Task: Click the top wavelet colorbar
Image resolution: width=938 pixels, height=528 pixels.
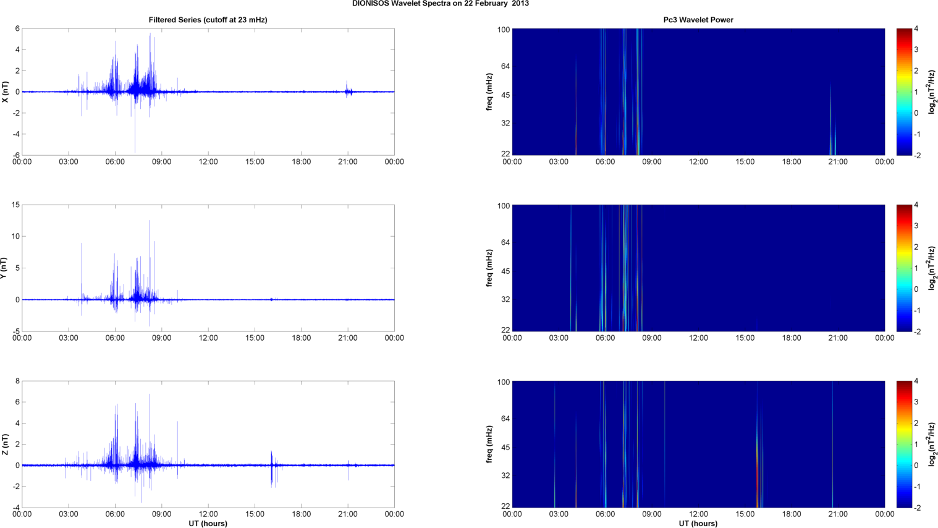Action: [x=904, y=92]
